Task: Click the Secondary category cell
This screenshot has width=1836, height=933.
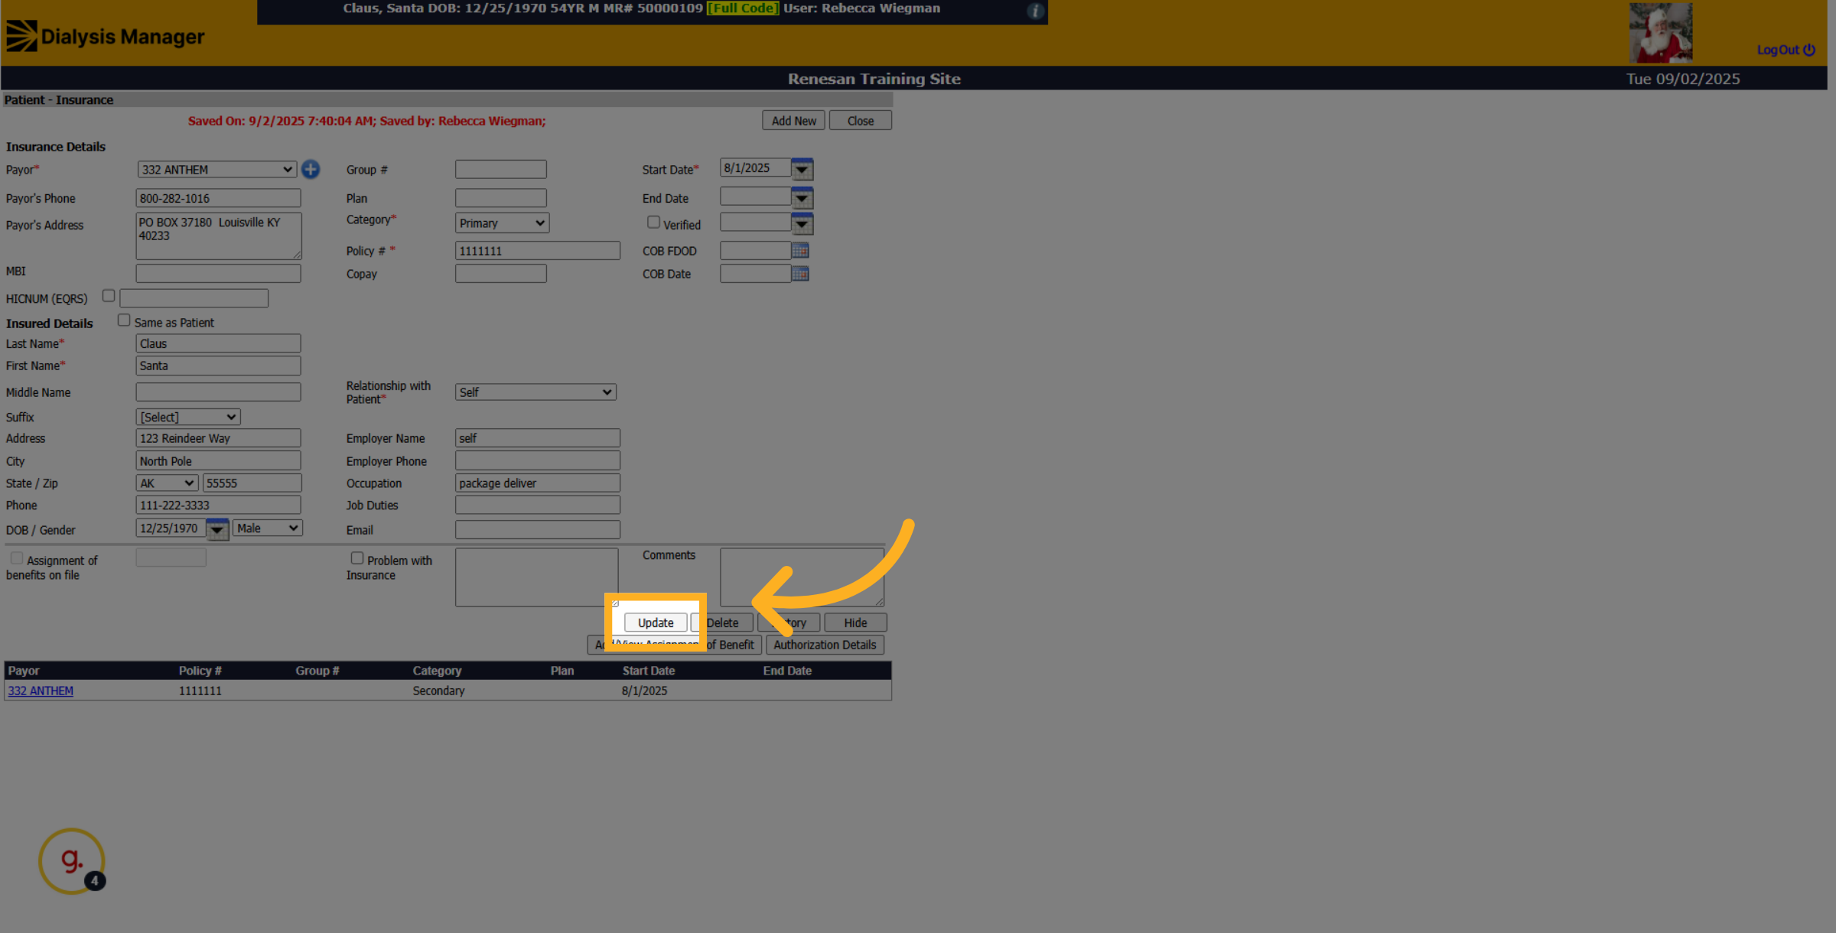Action: click(439, 691)
